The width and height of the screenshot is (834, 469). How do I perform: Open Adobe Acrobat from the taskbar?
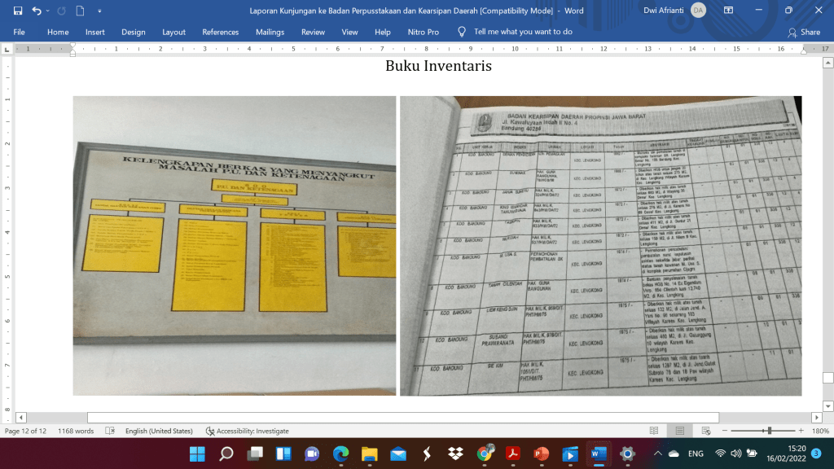513,454
